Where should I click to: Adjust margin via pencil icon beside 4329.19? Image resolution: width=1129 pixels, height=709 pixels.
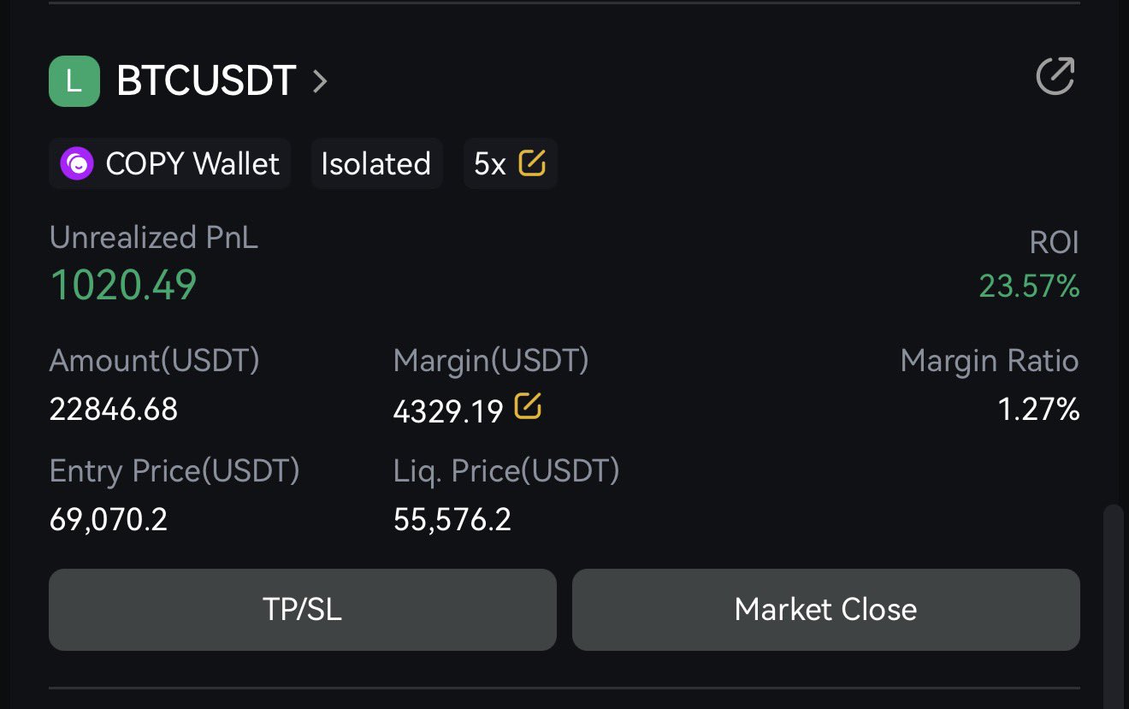tap(528, 407)
